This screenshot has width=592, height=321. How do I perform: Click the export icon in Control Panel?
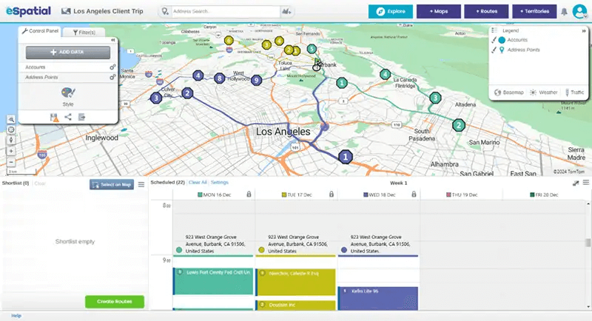(81, 117)
